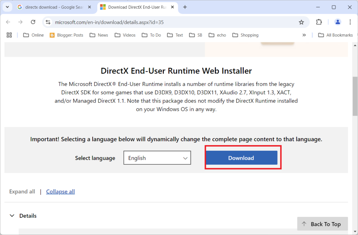Click the DirectX End-User Runtime Web Installer heading

pyautogui.click(x=176, y=71)
